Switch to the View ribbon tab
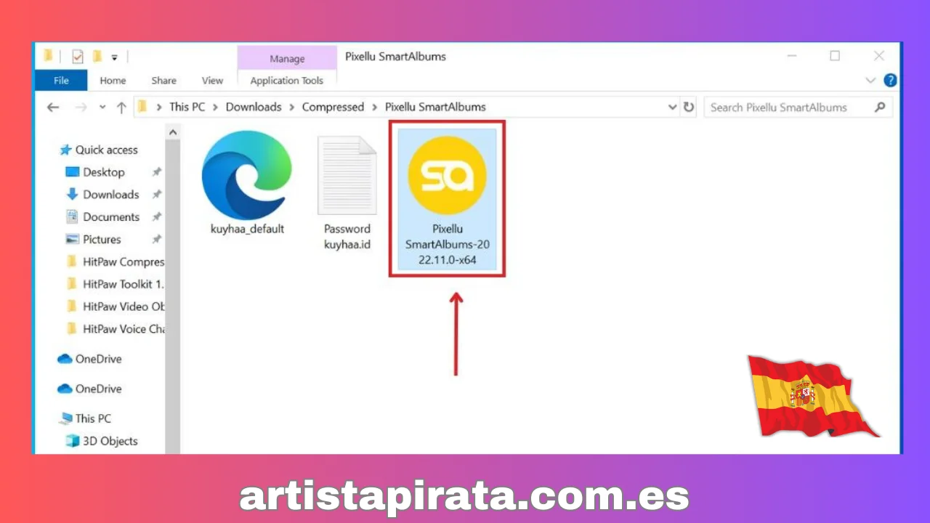 (x=212, y=81)
